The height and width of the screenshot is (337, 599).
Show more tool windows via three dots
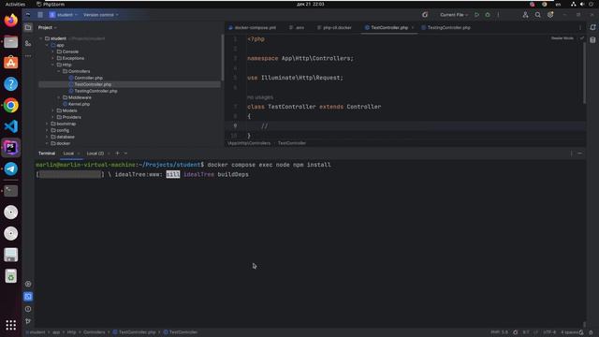(x=28, y=56)
